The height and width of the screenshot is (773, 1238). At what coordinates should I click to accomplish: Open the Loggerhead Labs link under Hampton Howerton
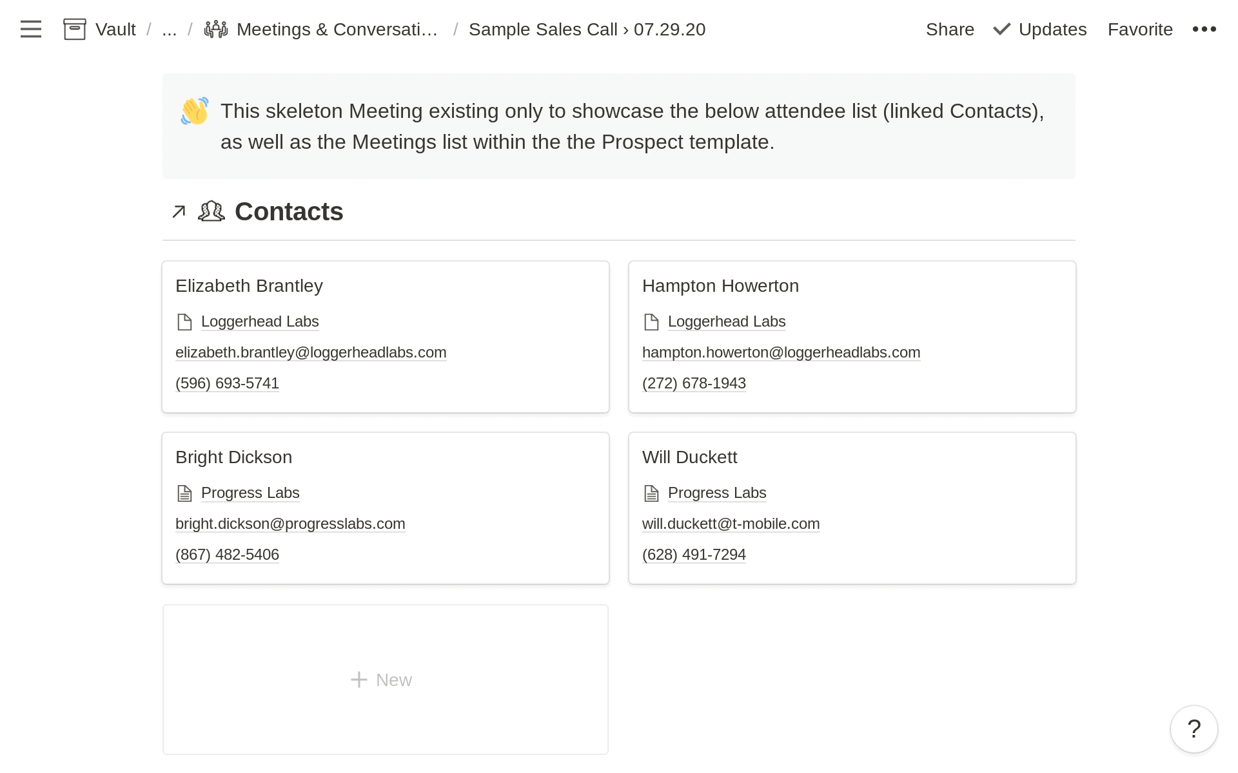pos(726,321)
